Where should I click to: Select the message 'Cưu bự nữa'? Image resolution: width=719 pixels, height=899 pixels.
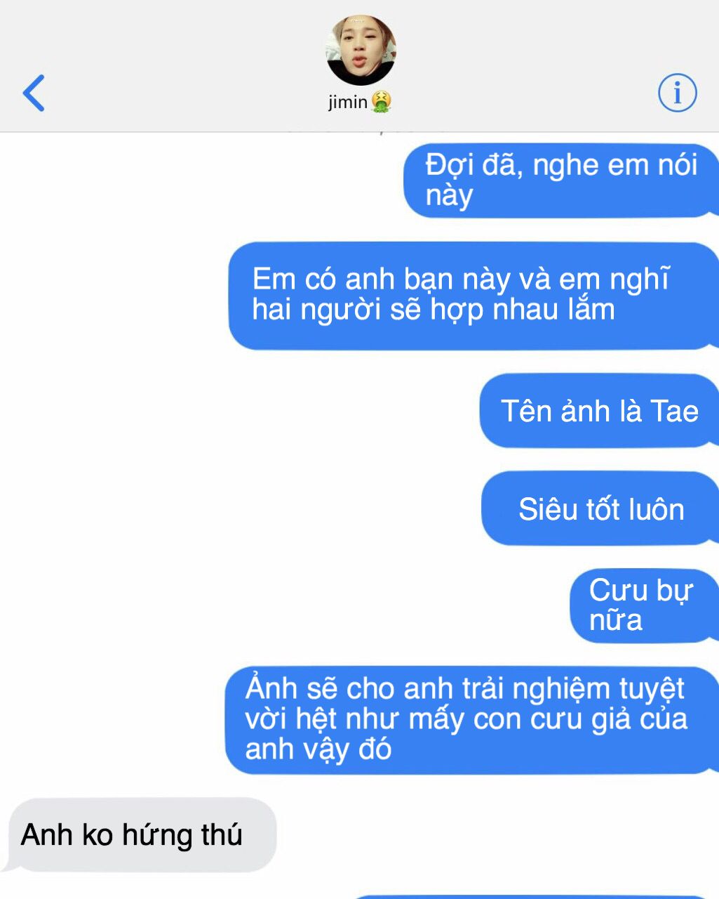pos(644,605)
